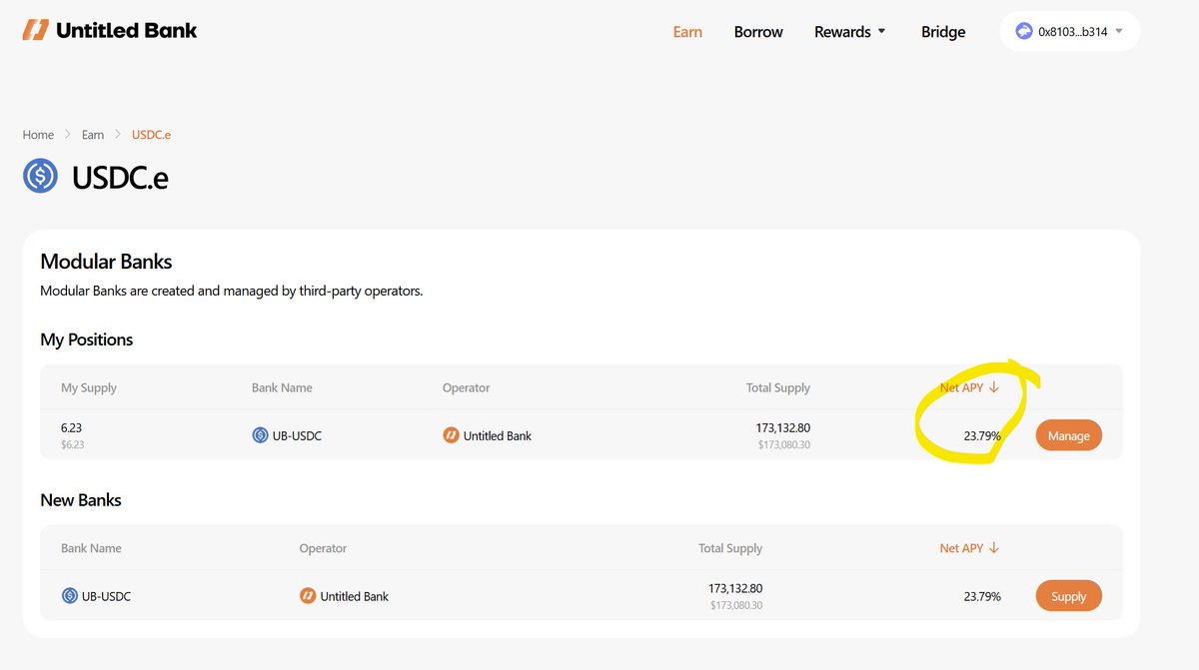
Task: Click the Untitled Bank operator text in New Banks
Action: [355, 596]
